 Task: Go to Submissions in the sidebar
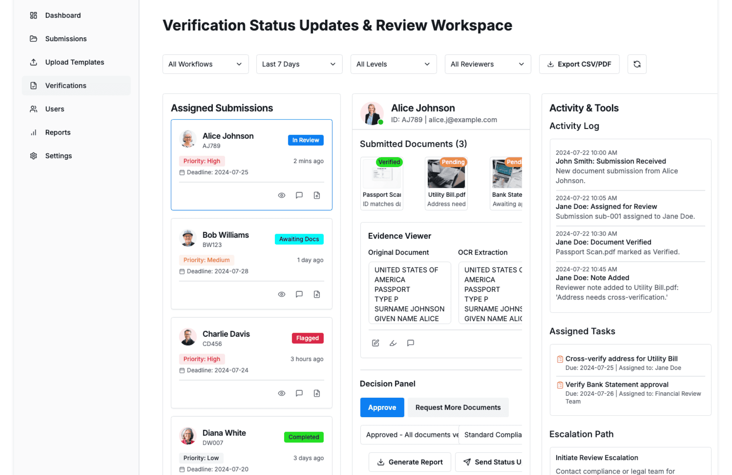[66, 39]
